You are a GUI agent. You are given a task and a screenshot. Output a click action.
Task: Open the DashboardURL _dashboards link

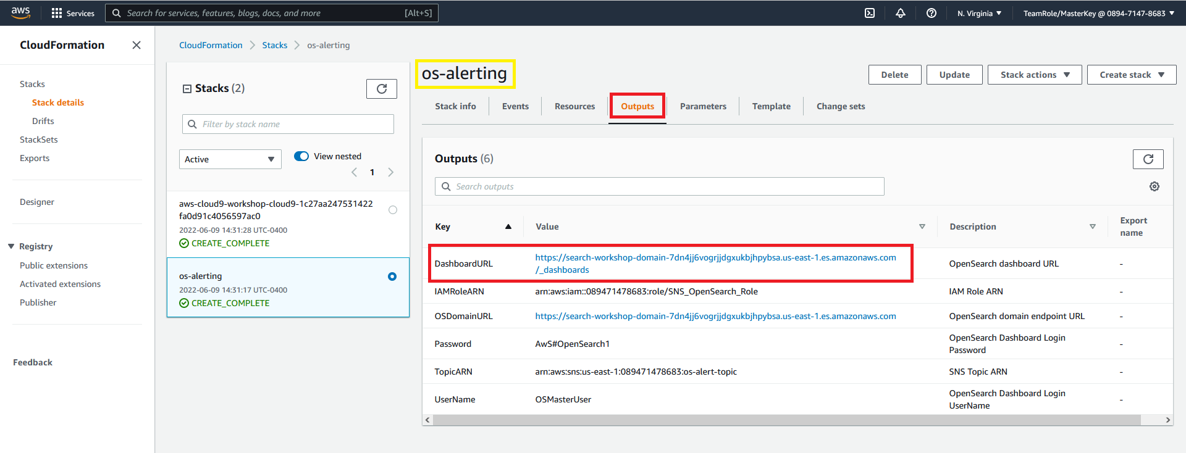[715, 264]
